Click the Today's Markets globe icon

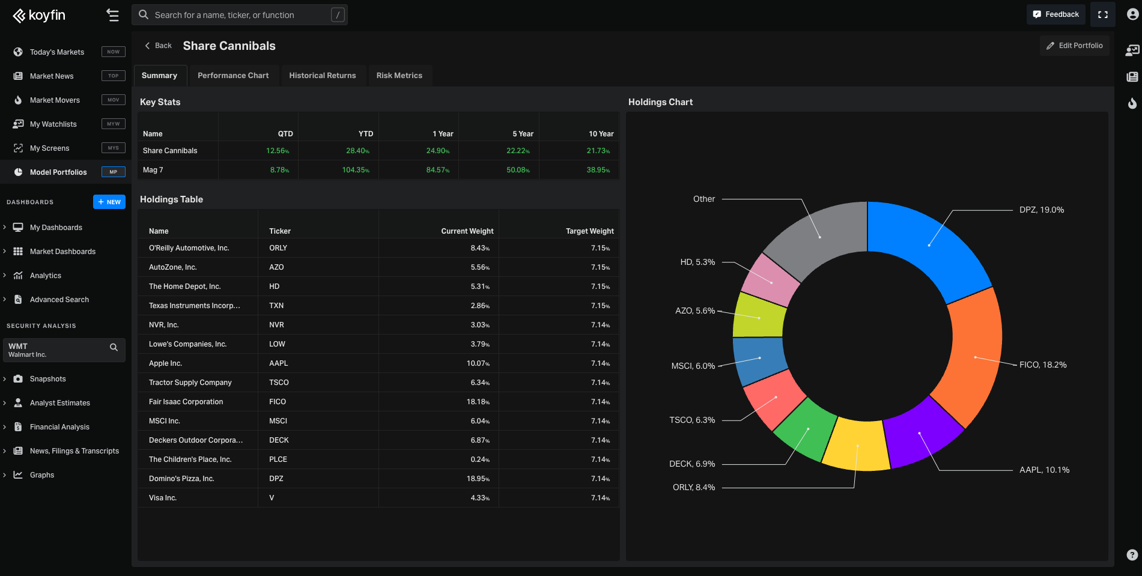click(x=18, y=52)
